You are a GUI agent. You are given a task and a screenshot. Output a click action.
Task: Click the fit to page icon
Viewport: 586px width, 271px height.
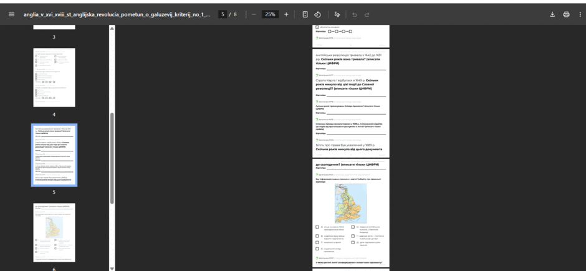[x=305, y=14]
